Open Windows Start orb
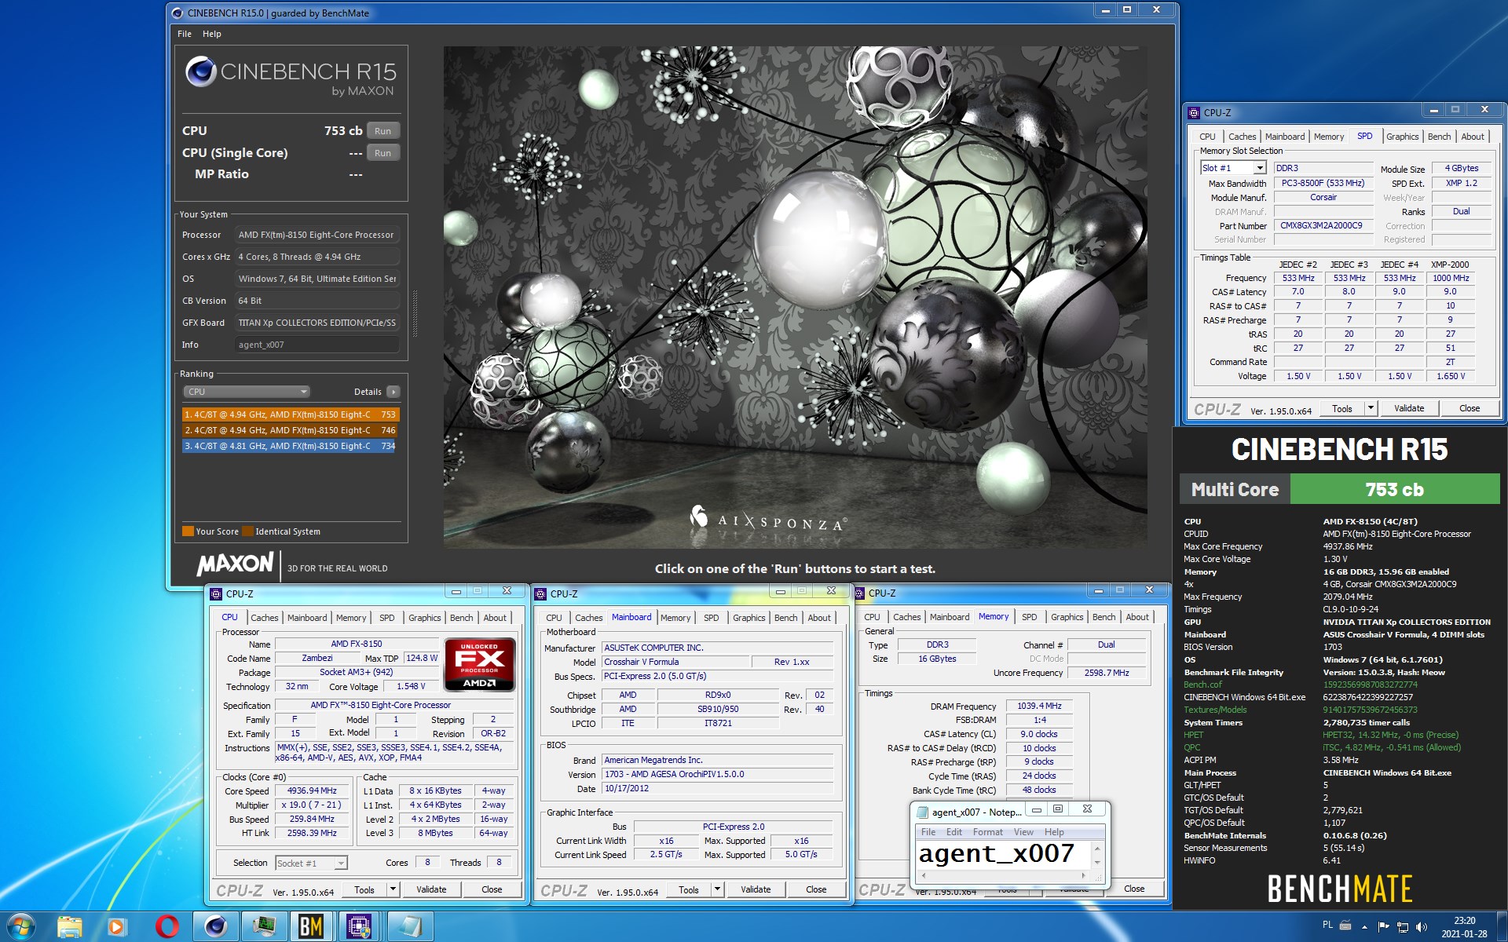The image size is (1508, 942). point(20,926)
